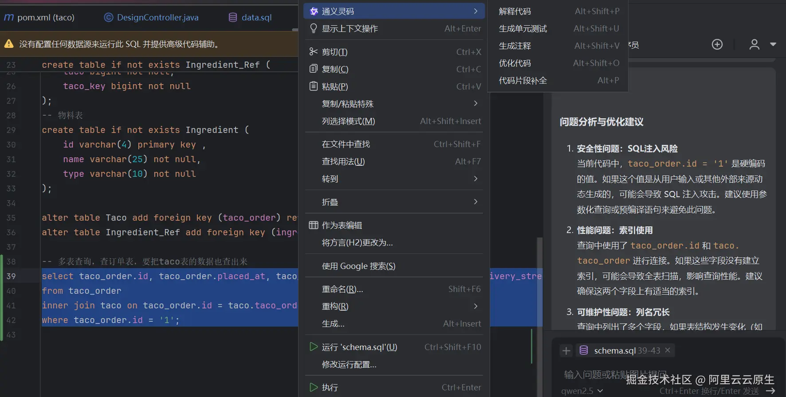Click the 通义灵码 logo icon in context menu

click(314, 11)
